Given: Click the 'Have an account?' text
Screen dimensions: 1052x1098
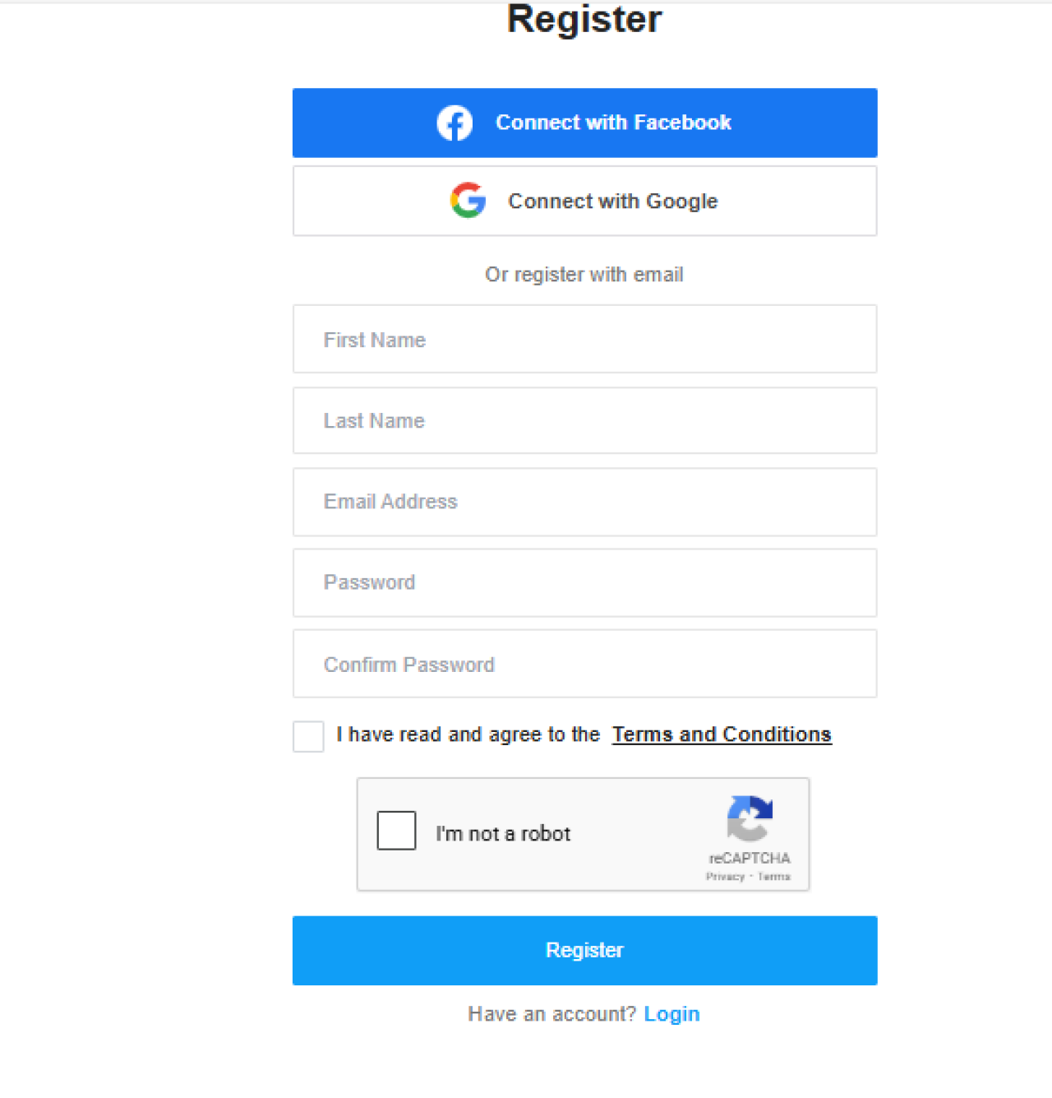Looking at the screenshot, I should (551, 1014).
